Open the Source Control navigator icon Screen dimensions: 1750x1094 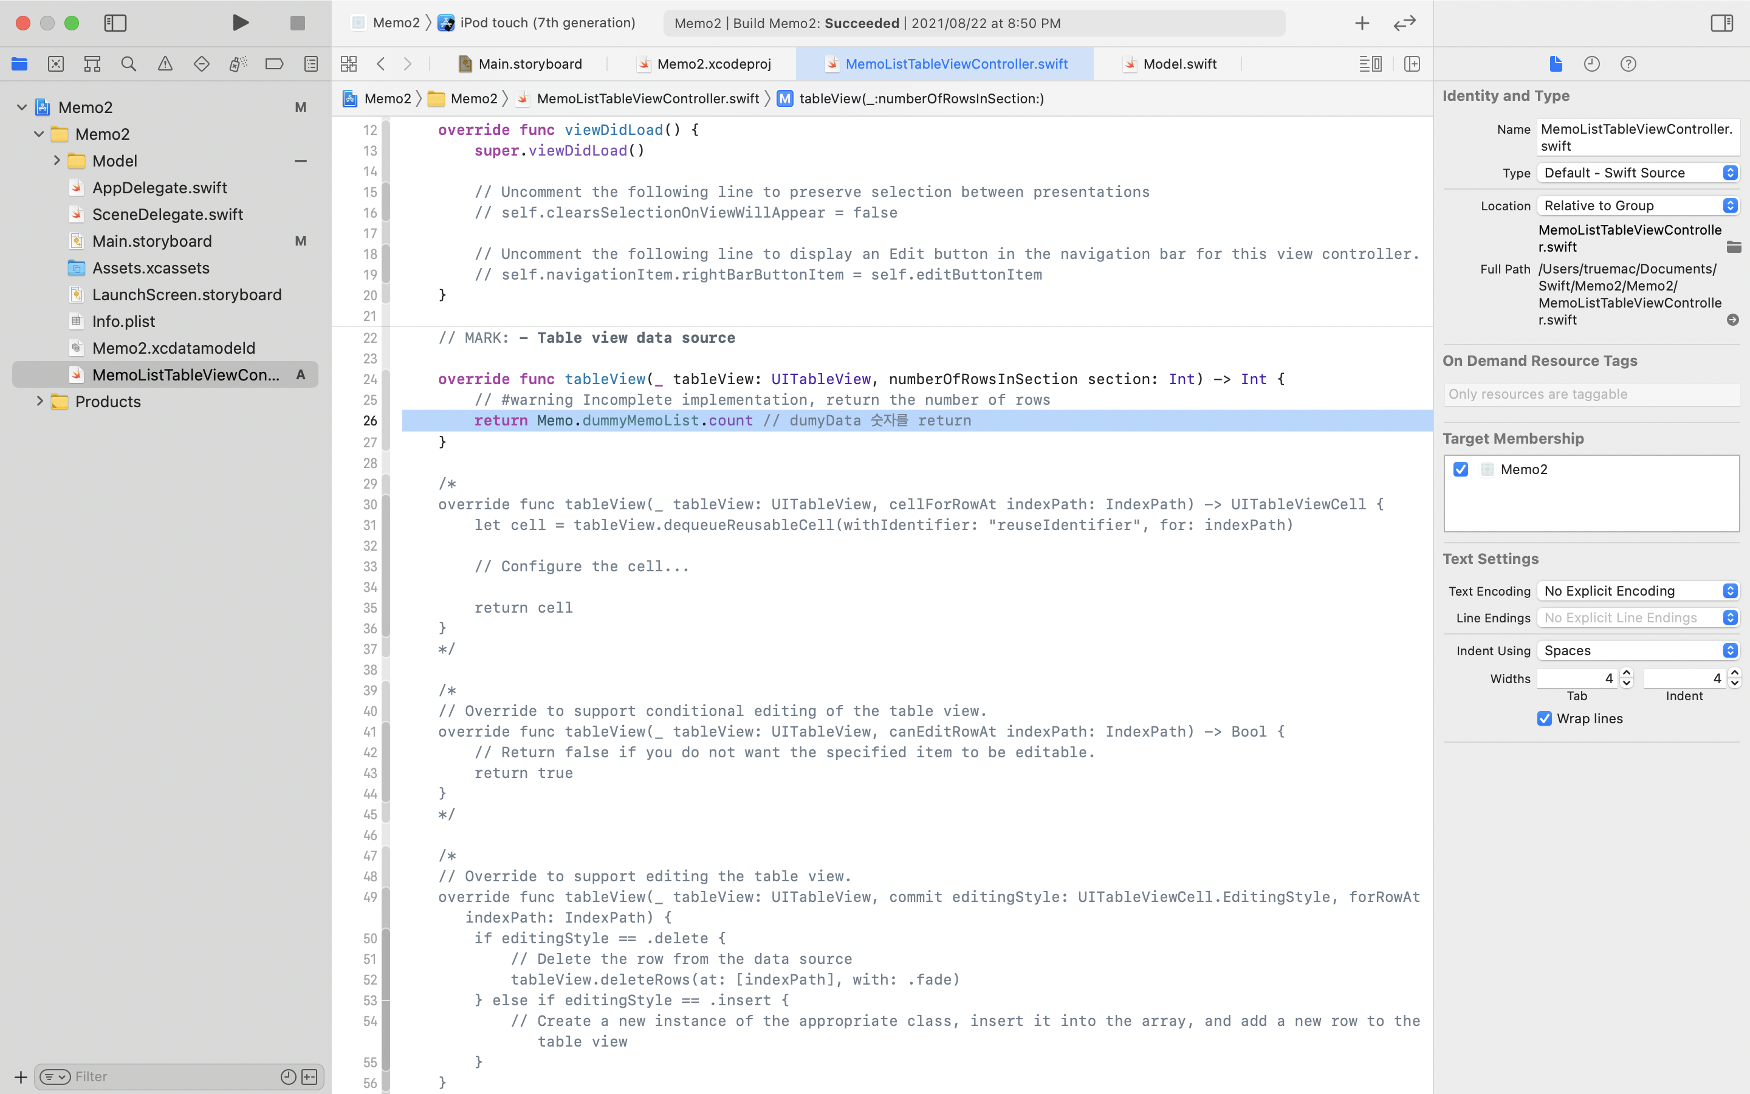click(56, 64)
